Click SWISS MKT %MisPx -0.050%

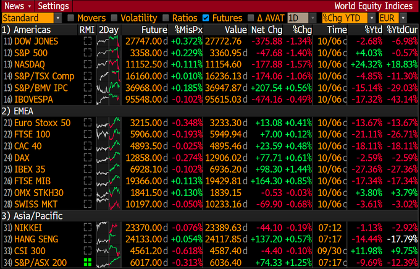[187, 204]
